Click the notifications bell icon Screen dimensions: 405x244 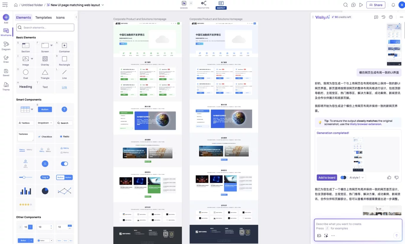tap(393, 5)
